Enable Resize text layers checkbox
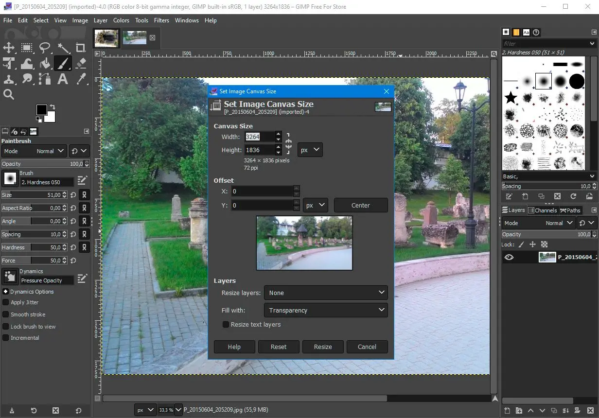This screenshot has width=599, height=418. coord(226,324)
